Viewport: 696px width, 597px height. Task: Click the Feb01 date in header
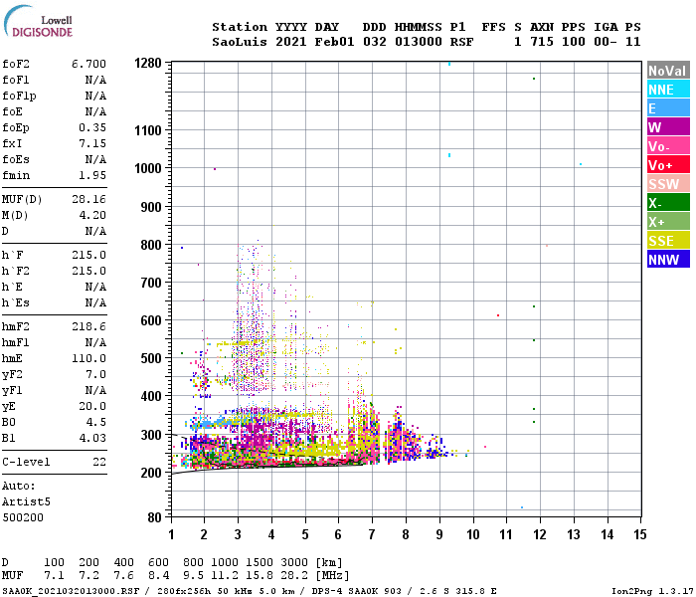tap(335, 42)
